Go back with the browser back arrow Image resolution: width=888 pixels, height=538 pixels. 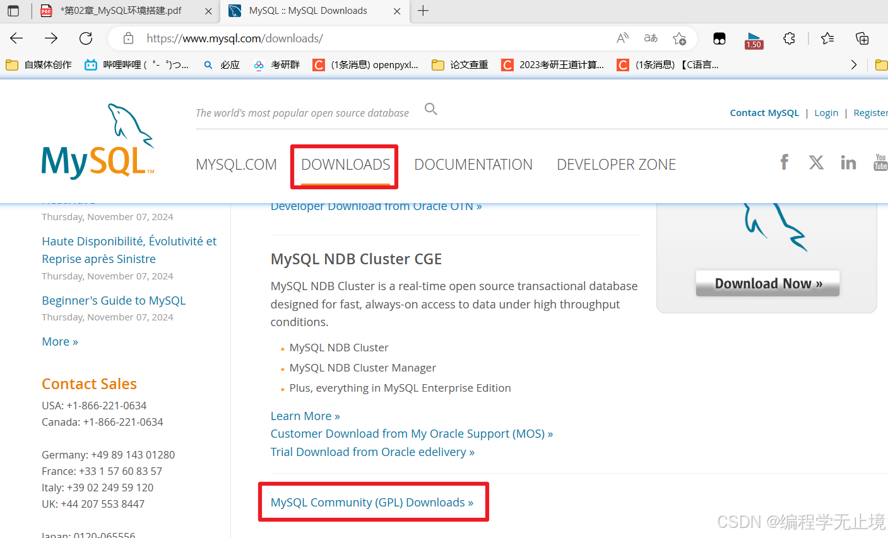pos(16,38)
